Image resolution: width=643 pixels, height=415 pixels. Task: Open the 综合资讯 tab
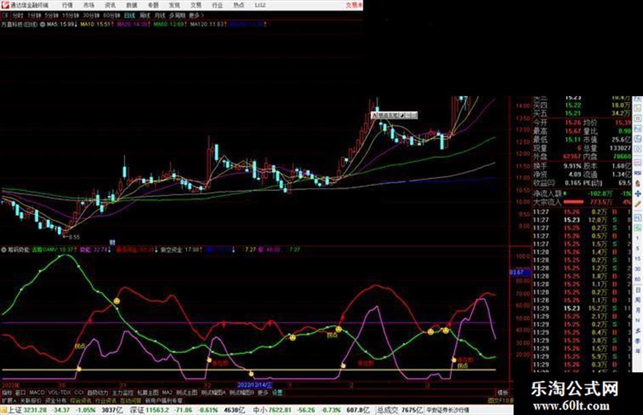[x=81, y=400]
